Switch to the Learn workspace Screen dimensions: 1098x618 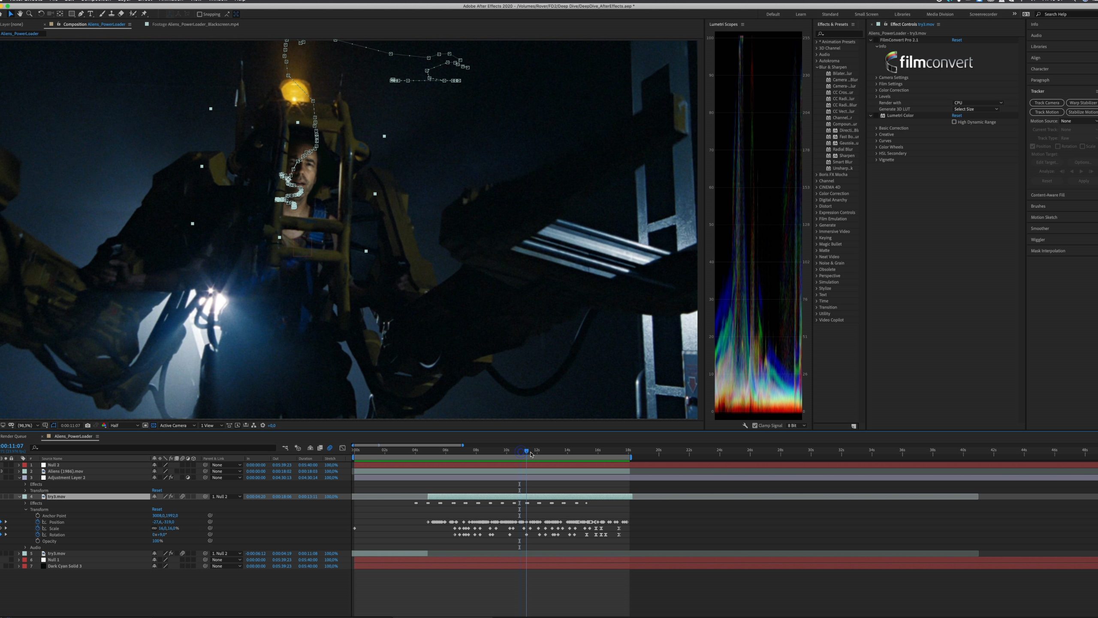point(800,14)
